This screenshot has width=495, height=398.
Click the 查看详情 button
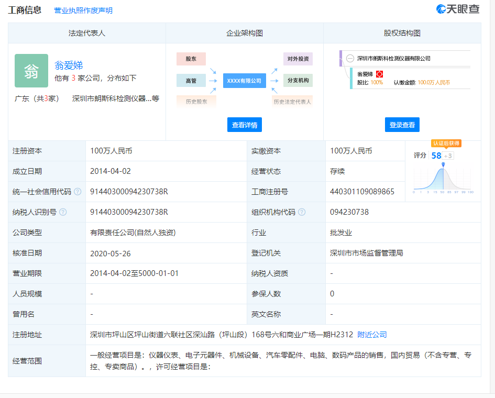pyautogui.click(x=245, y=125)
